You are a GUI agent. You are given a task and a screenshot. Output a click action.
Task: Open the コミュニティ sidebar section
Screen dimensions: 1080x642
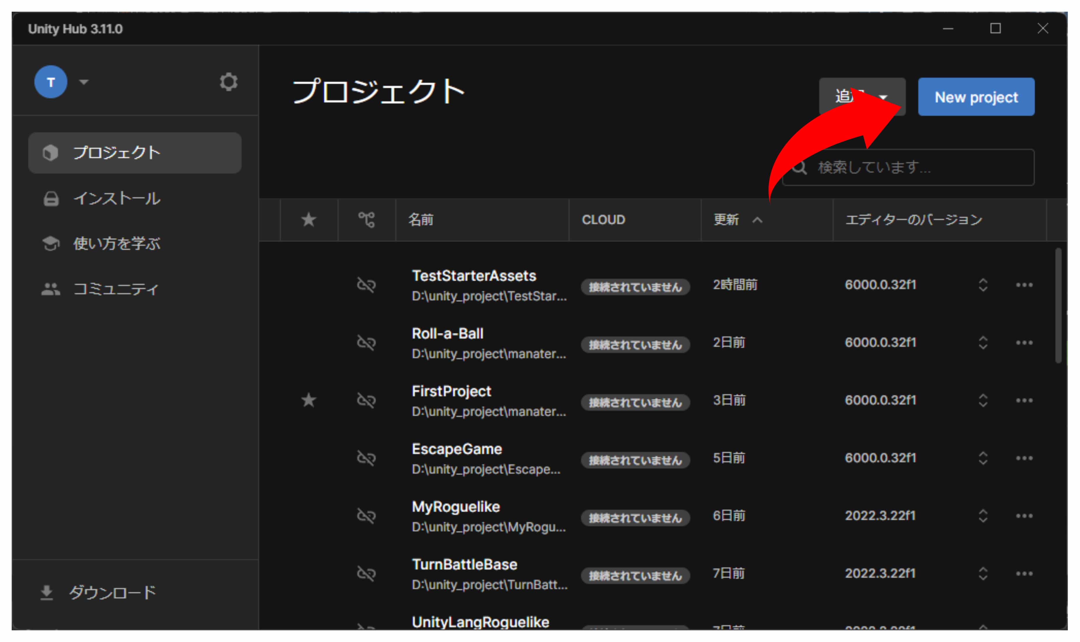[116, 289]
